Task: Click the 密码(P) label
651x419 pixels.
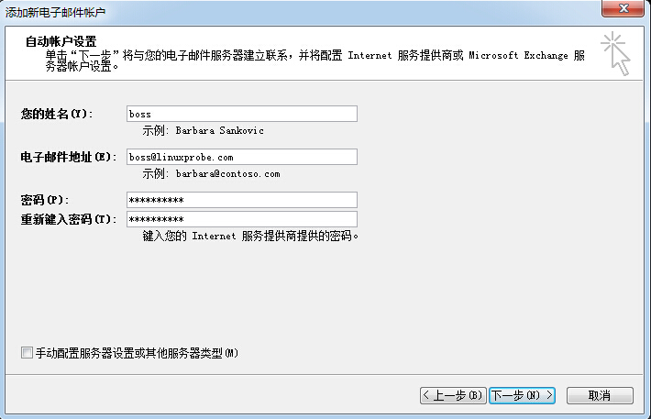Action: coord(45,200)
